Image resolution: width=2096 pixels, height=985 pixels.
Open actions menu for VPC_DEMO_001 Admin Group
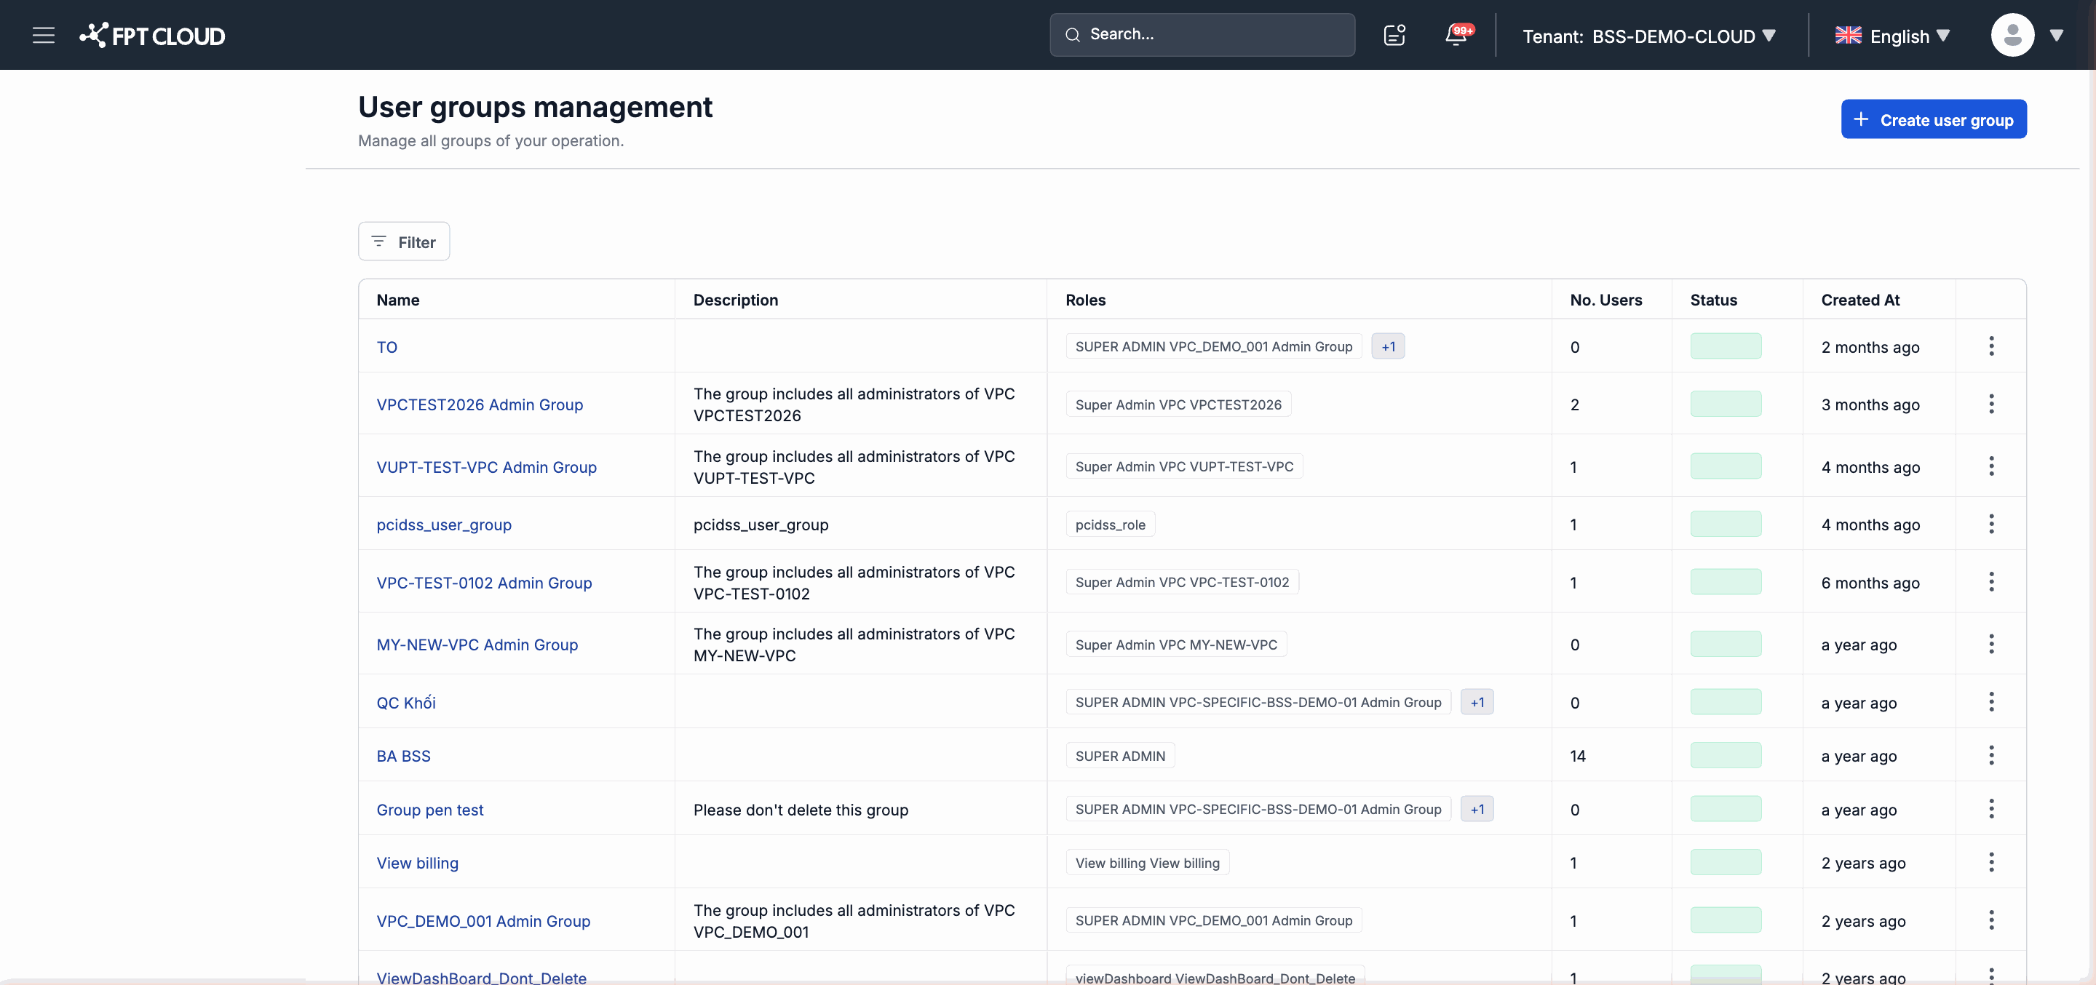point(1991,921)
